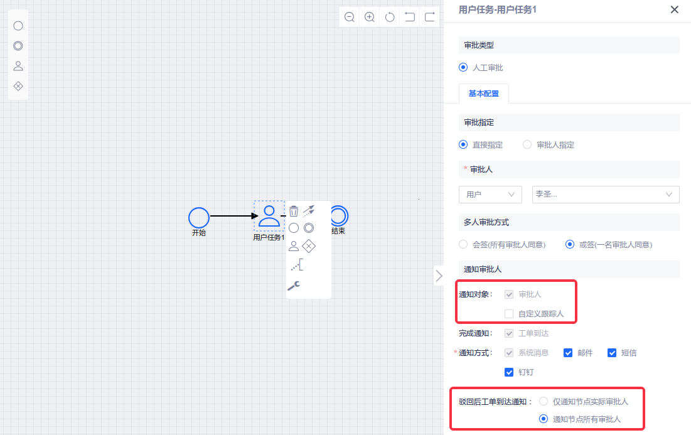Uncheck the 钉钉 notification checkbox
Viewport: 691px width, 435px height.
tap(509, 372)
